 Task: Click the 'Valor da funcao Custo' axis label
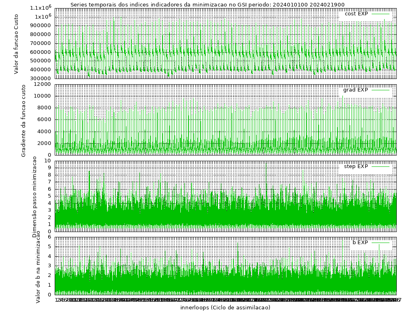[17, 43]
